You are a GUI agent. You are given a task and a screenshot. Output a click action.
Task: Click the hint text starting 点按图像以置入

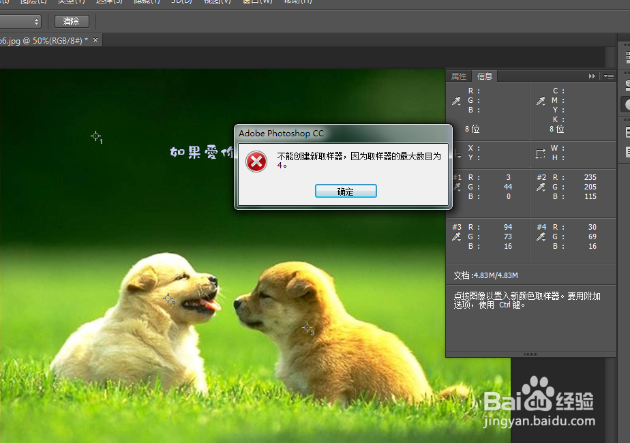coord(527,301)
